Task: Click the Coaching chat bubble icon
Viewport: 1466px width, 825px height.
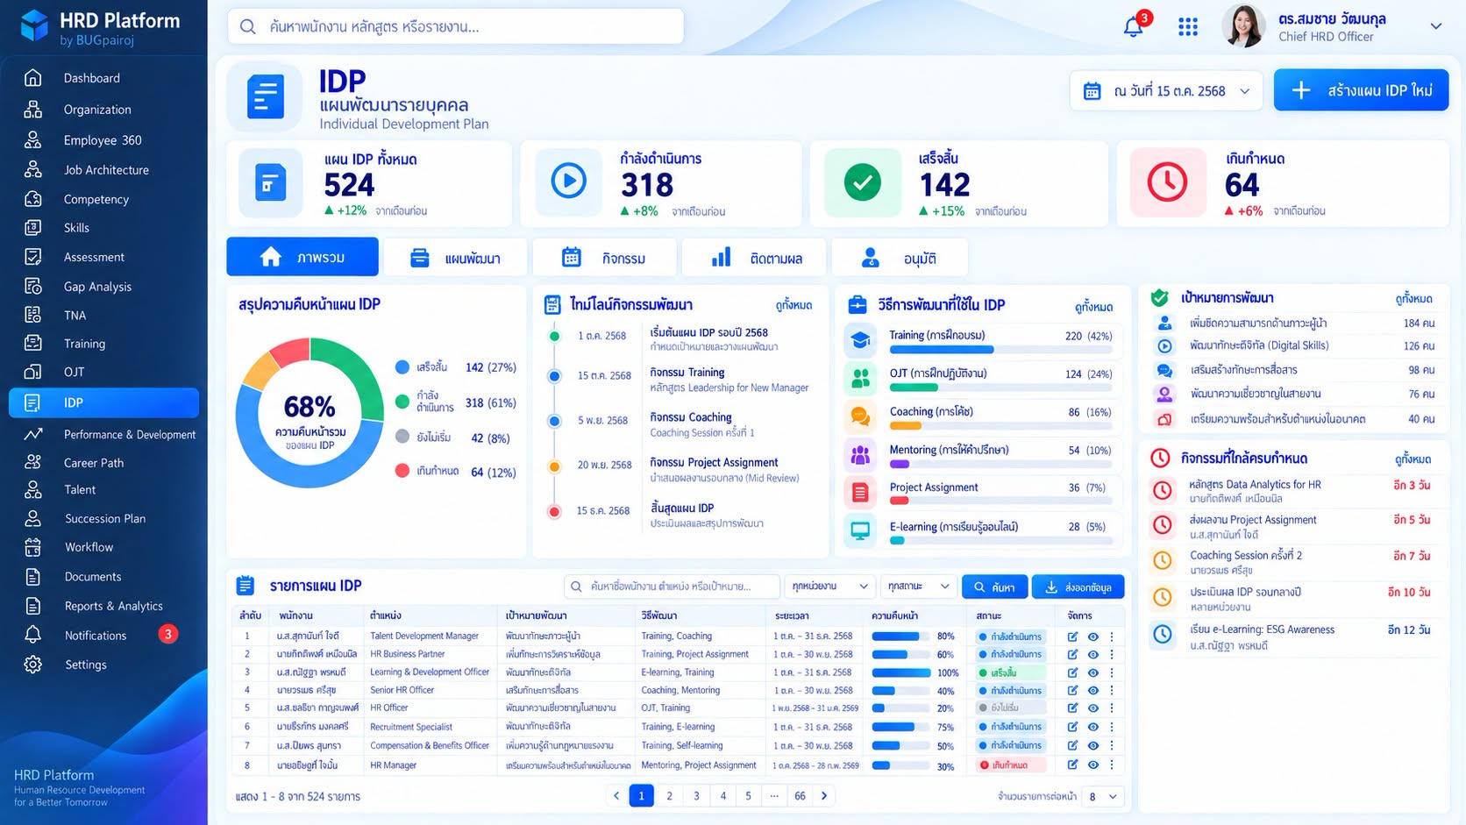Action: [860, 416]
